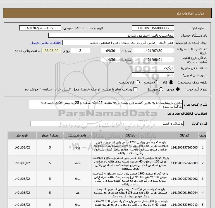Click delivery province field مرکزی
Screen dimensions: 215x208
(x=153, y=68)
